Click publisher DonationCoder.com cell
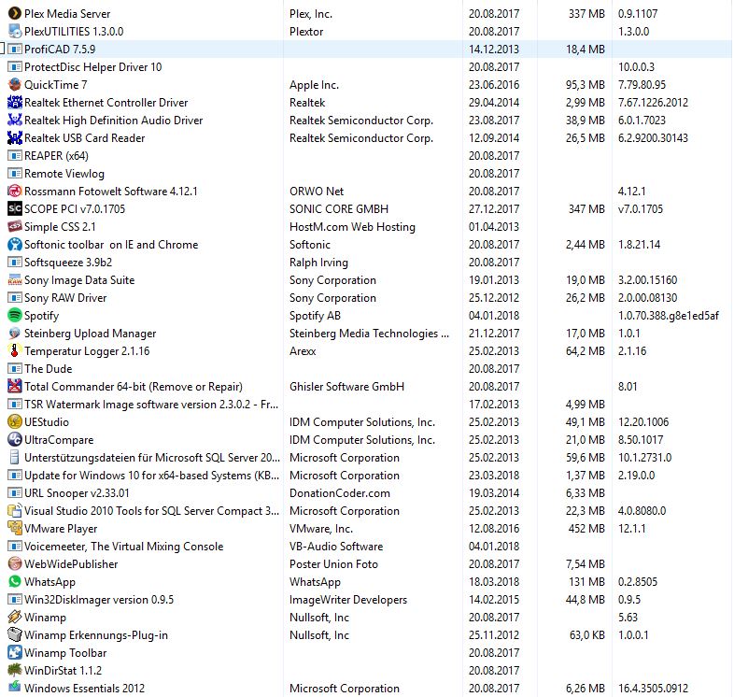 (x=340, y=493)
